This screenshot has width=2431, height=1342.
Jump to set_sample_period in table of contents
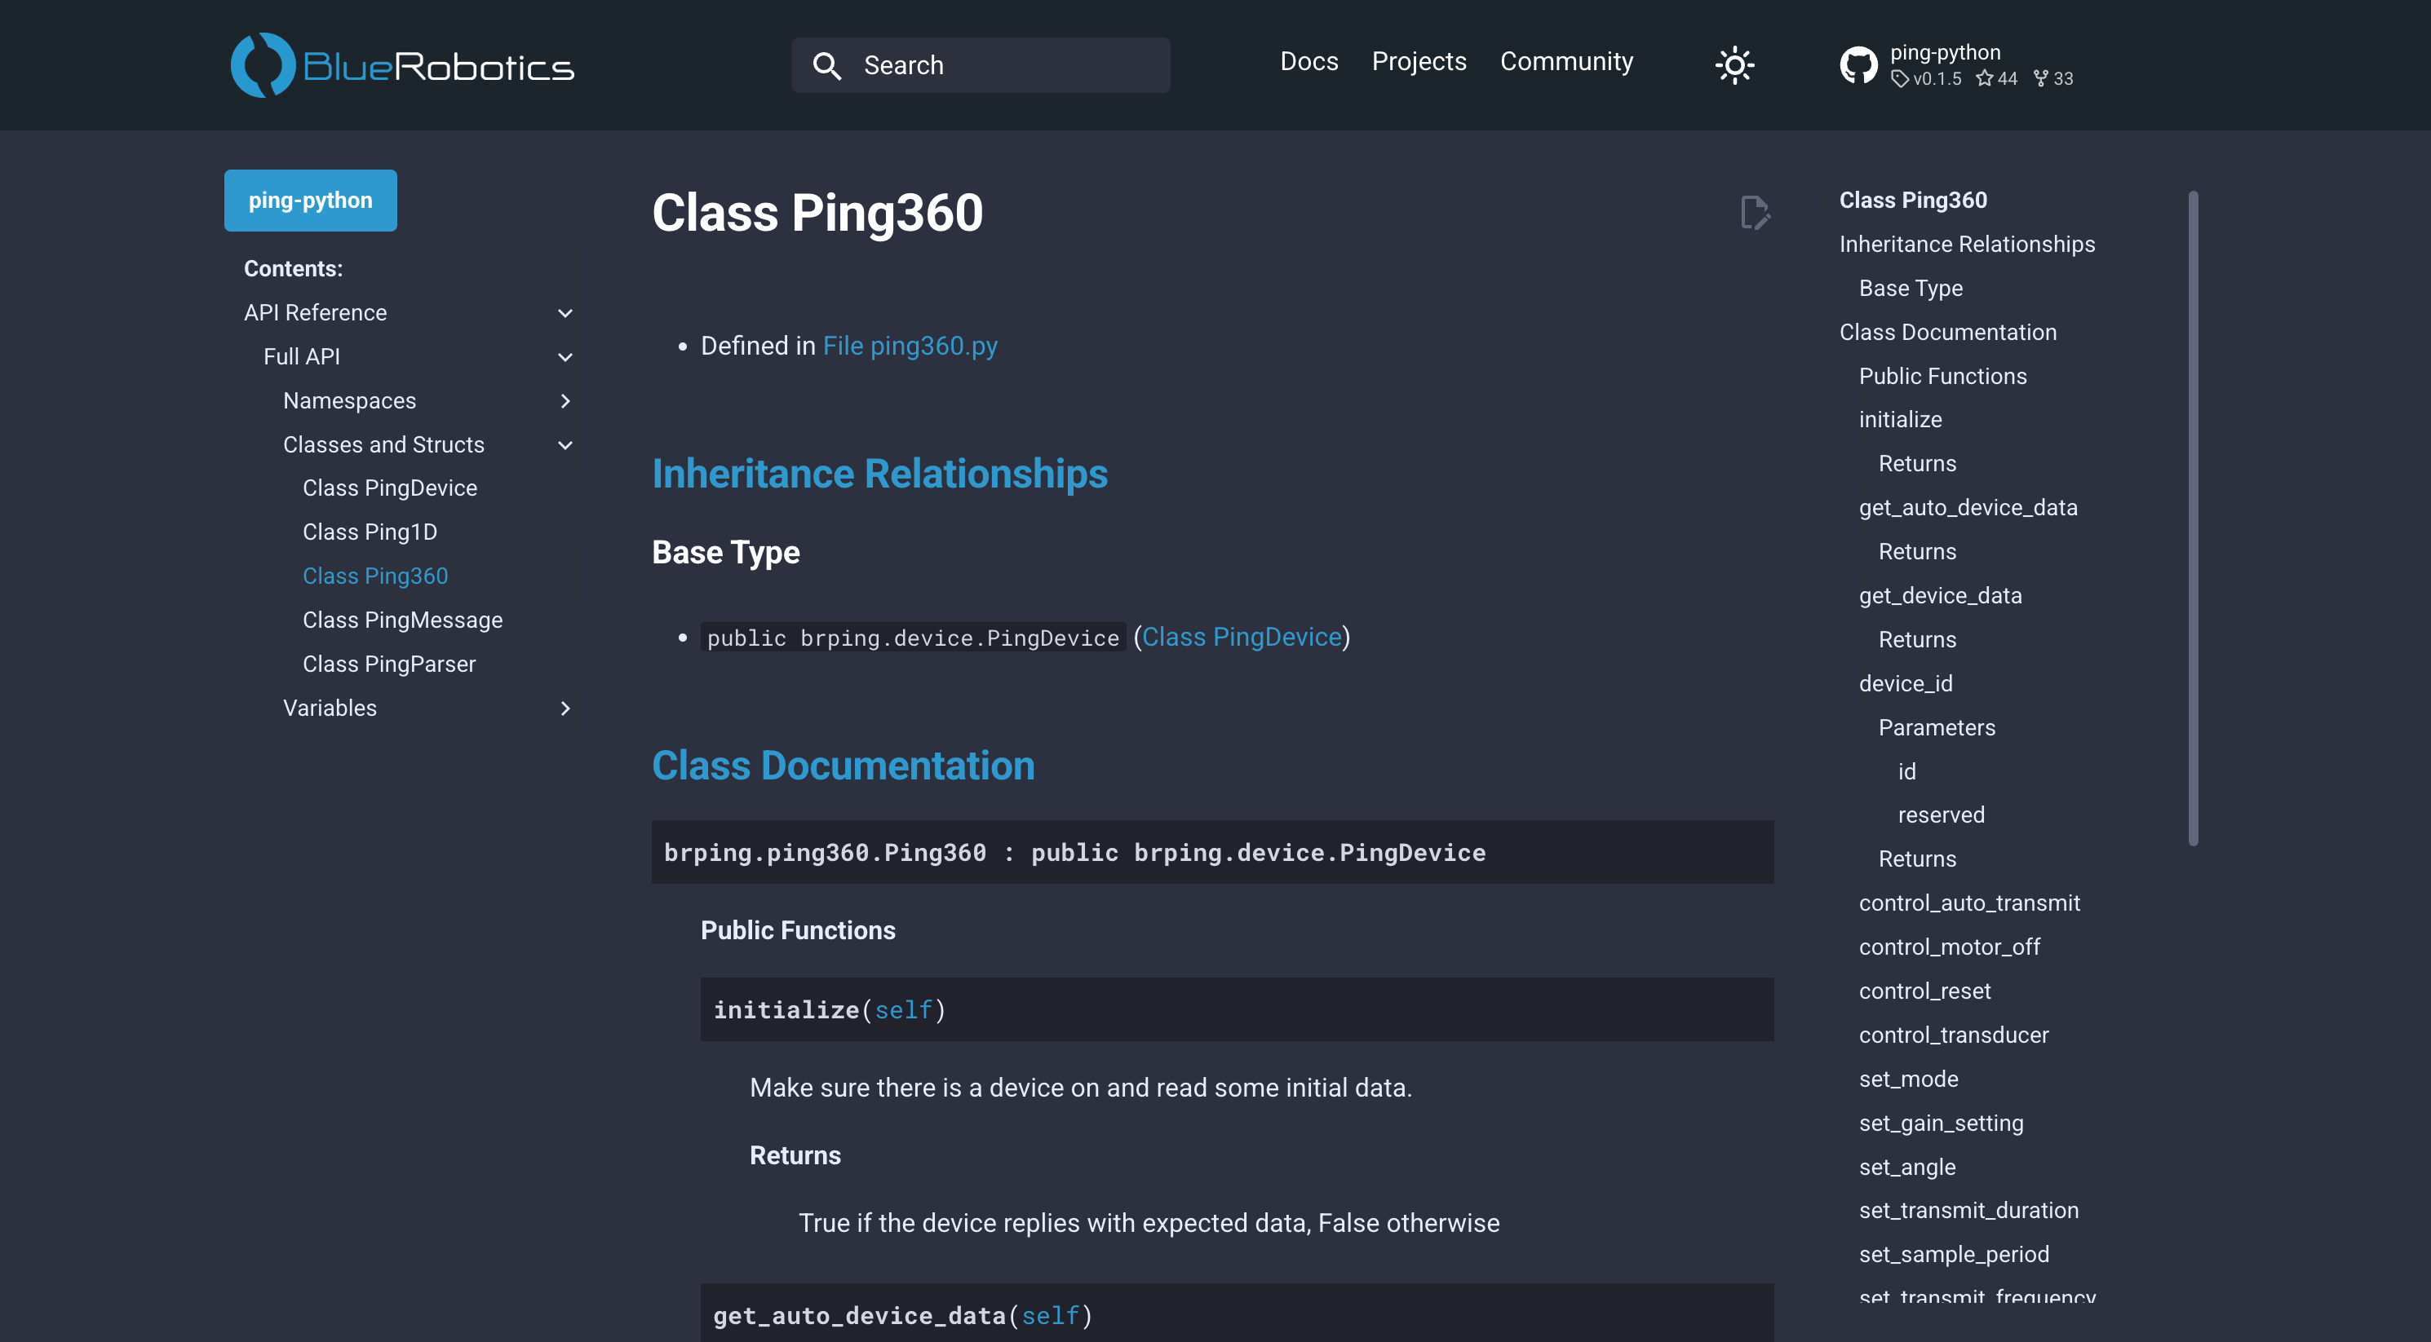1954,1254
